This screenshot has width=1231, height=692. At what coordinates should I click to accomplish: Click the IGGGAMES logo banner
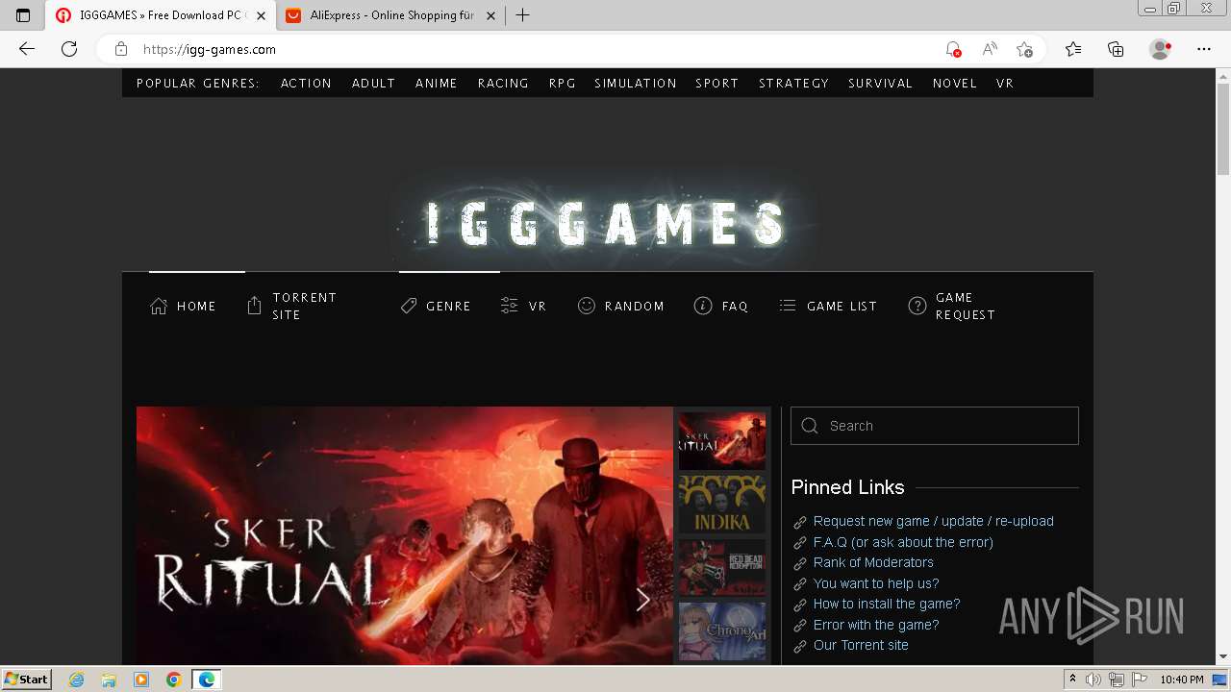[x=607, y=223]
